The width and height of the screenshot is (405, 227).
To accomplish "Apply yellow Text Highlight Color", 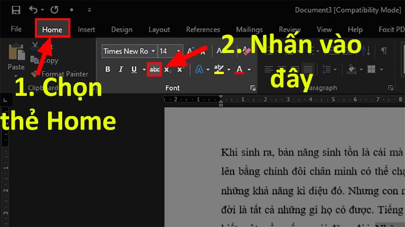I will [219, 69].
